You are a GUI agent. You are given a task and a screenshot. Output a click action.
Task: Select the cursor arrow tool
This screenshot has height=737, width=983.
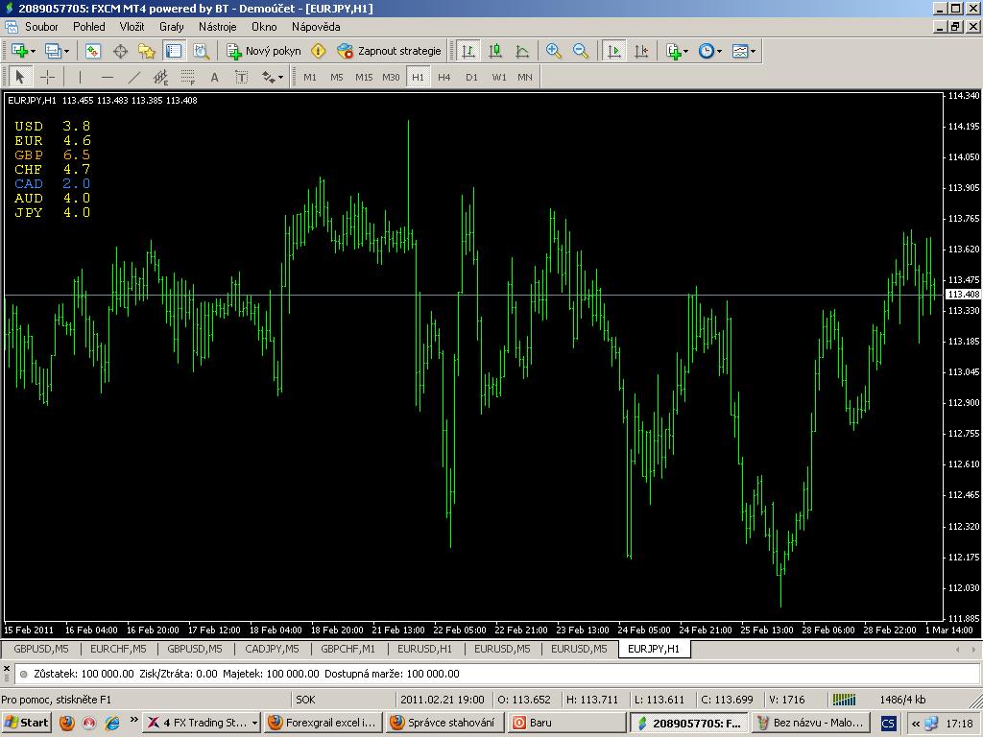coord(19,77)
